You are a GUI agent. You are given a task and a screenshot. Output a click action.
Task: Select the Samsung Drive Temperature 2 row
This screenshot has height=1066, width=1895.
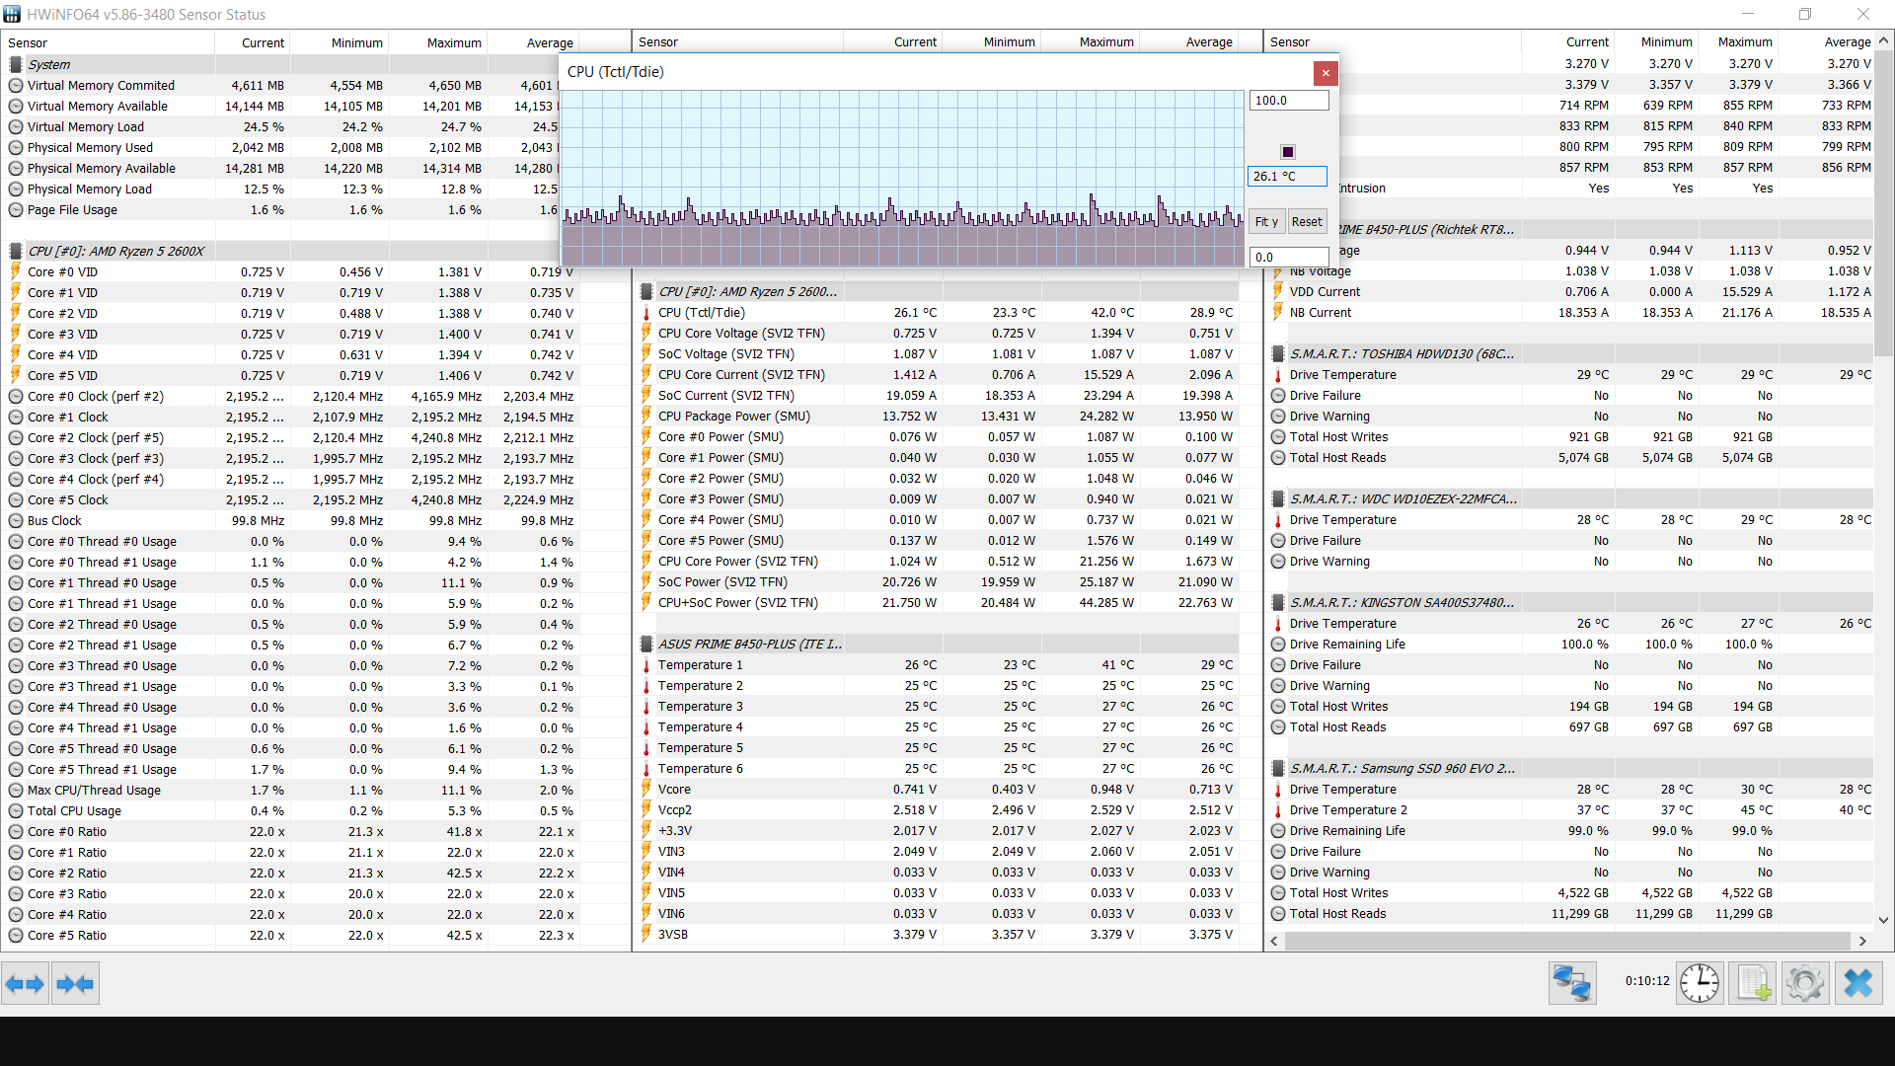click(1571, 809)
